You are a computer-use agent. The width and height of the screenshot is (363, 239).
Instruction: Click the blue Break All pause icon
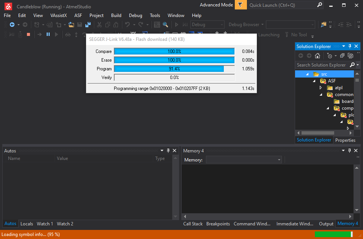pyautogui.click(x=48, y=34)
